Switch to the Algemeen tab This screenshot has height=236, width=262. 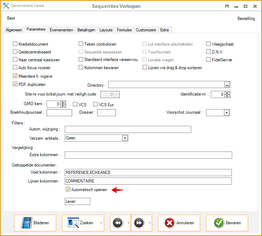[14, 30]
